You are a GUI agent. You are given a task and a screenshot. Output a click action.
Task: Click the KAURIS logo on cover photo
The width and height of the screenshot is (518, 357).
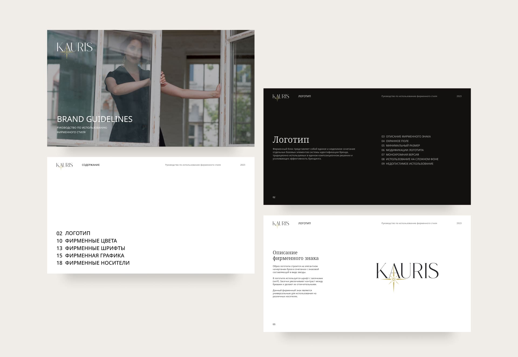pos(74,48)
